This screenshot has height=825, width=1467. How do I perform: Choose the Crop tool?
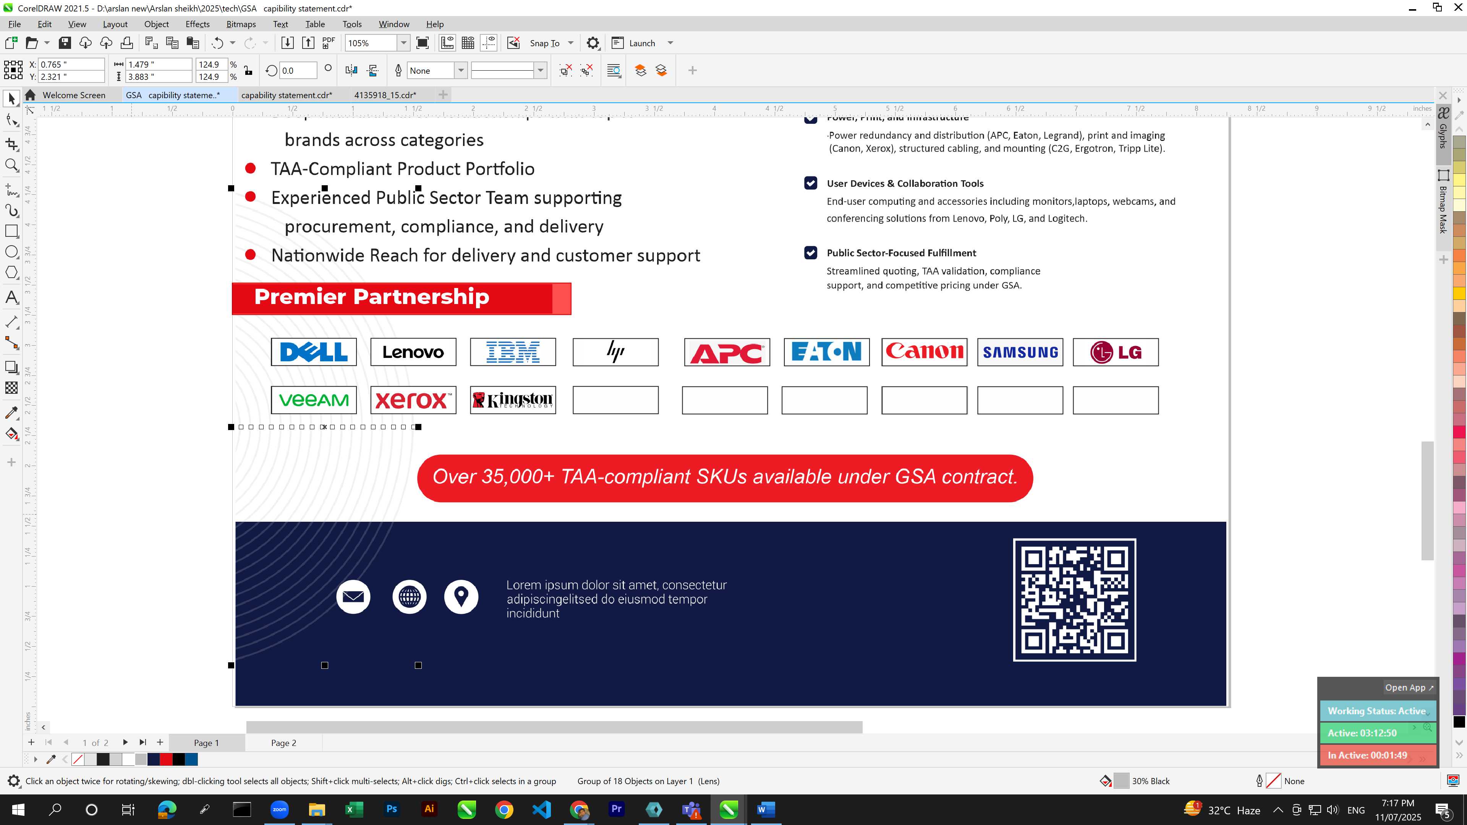11,144
